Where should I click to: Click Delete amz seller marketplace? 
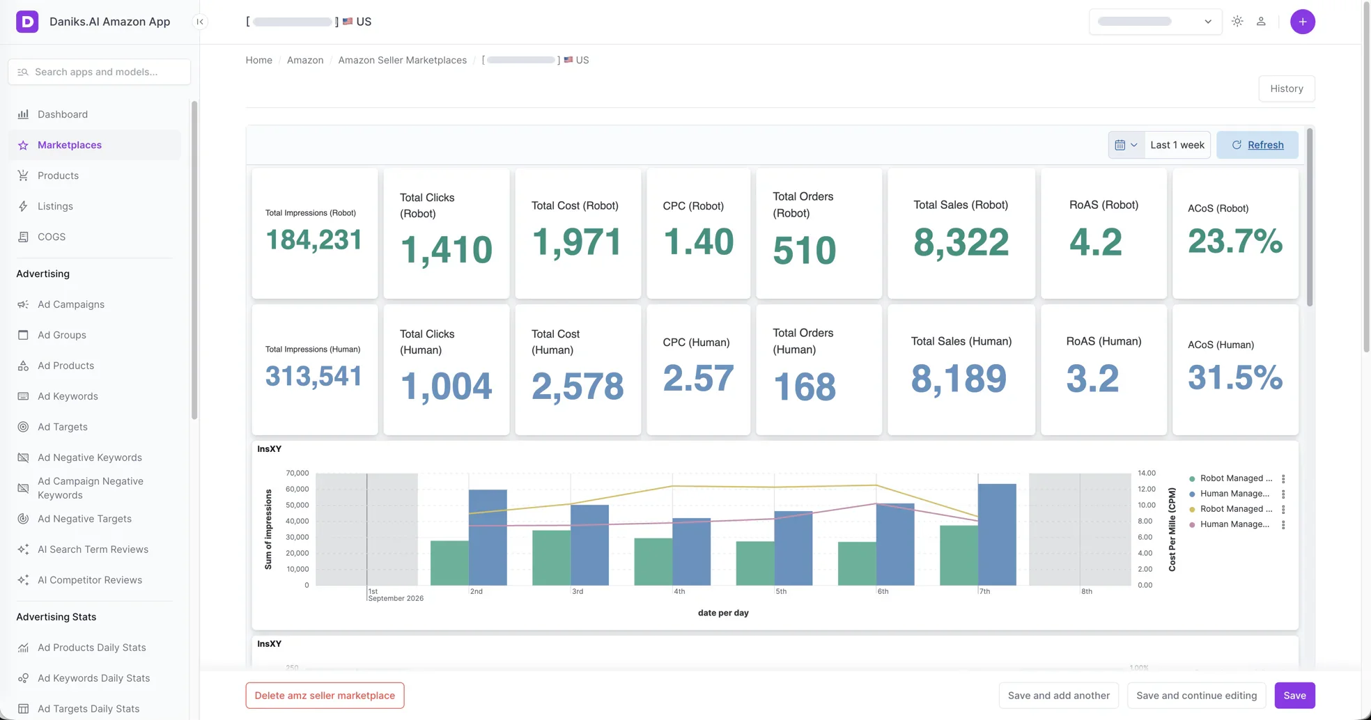[x=325, y=695]
